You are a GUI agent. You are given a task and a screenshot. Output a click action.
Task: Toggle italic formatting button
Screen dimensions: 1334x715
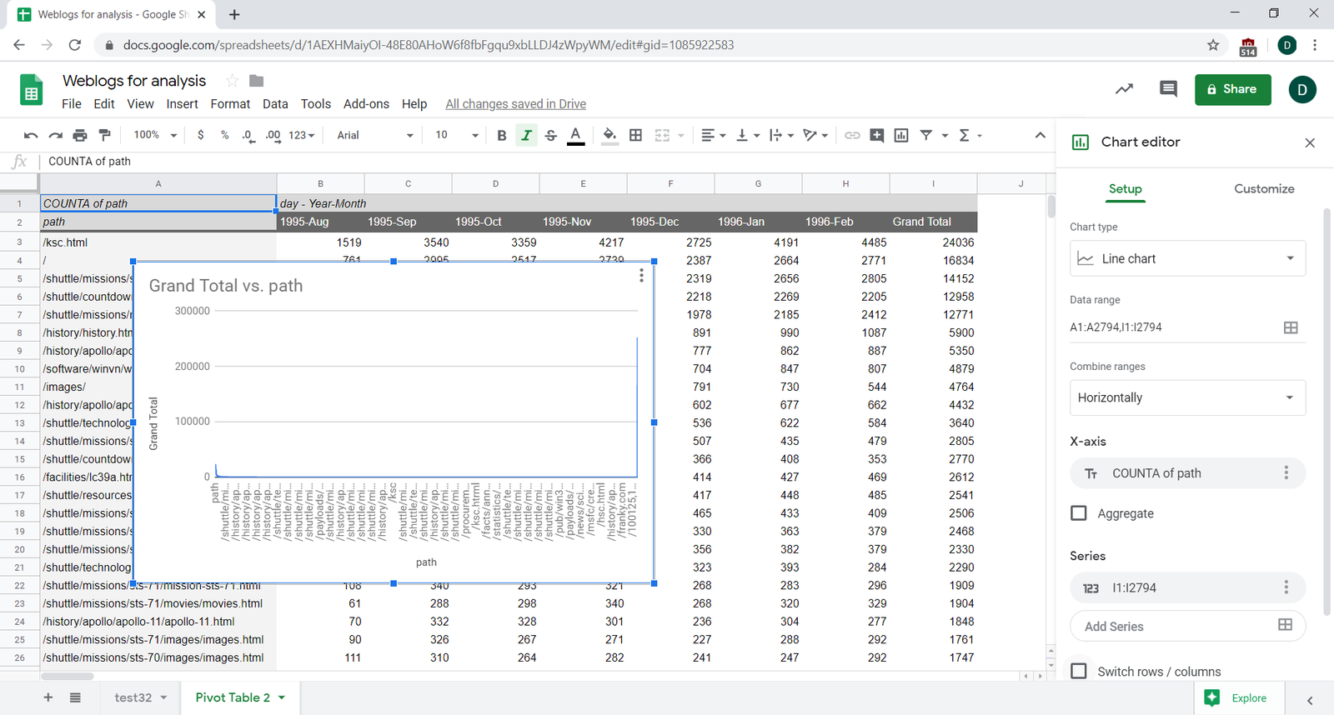526,135
